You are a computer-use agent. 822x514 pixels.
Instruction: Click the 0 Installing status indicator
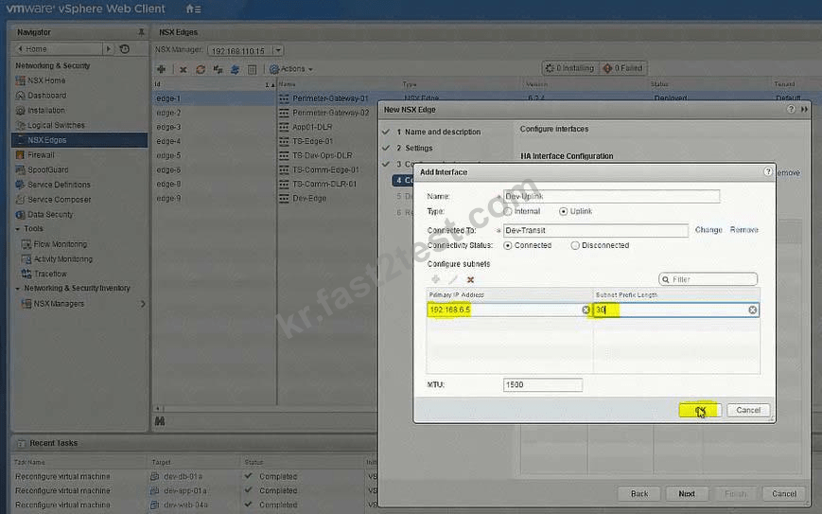570,68
